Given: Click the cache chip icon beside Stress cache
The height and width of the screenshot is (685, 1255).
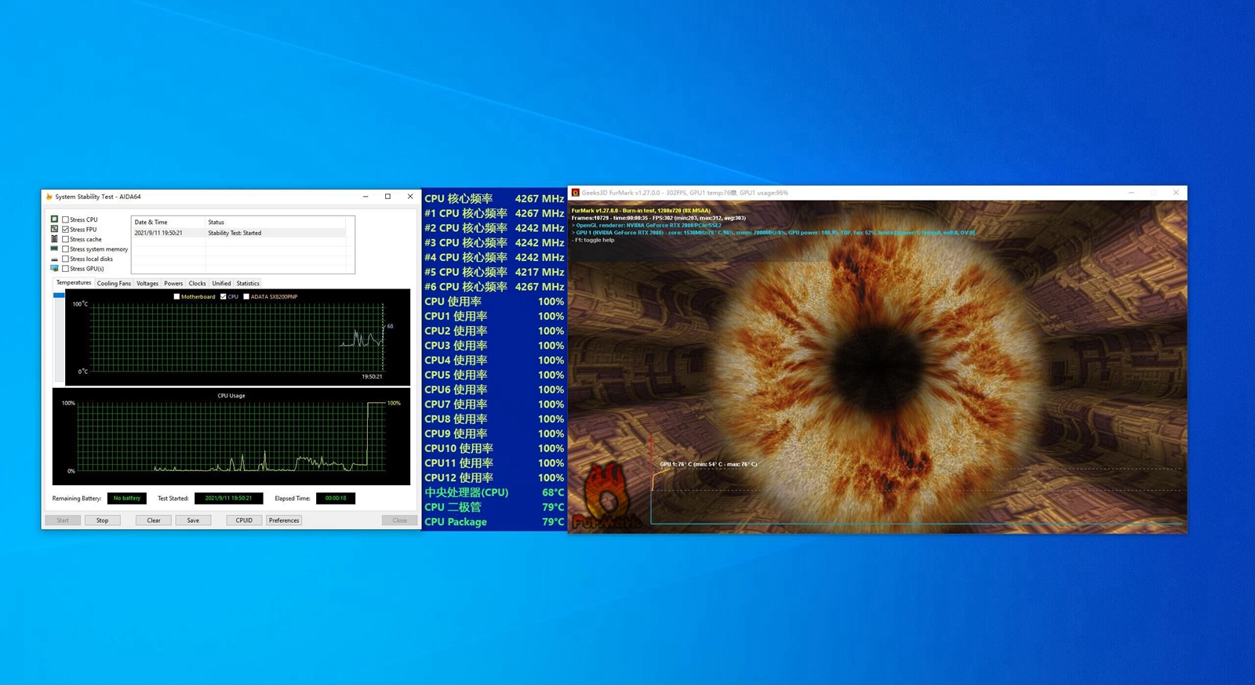Looking at the screenshot, I should pos(54,239).
